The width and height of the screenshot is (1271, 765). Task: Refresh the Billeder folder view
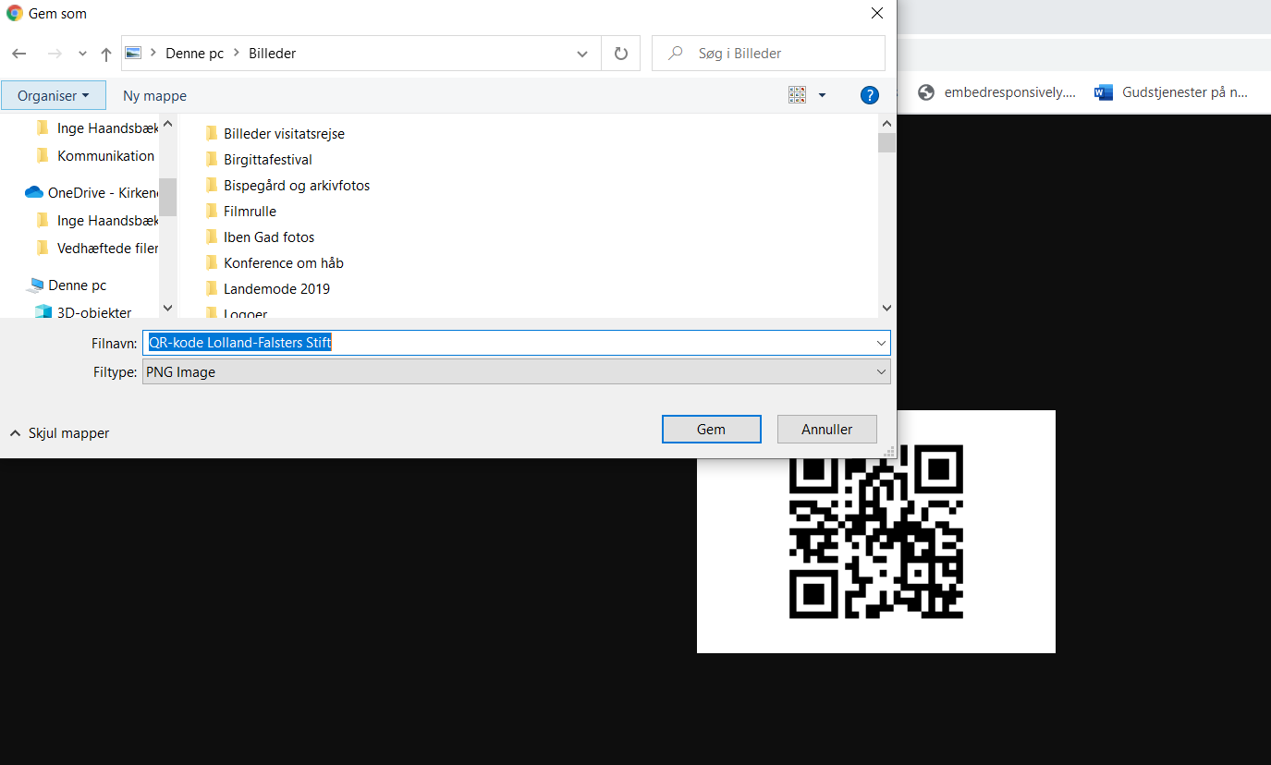pos(622,53)
